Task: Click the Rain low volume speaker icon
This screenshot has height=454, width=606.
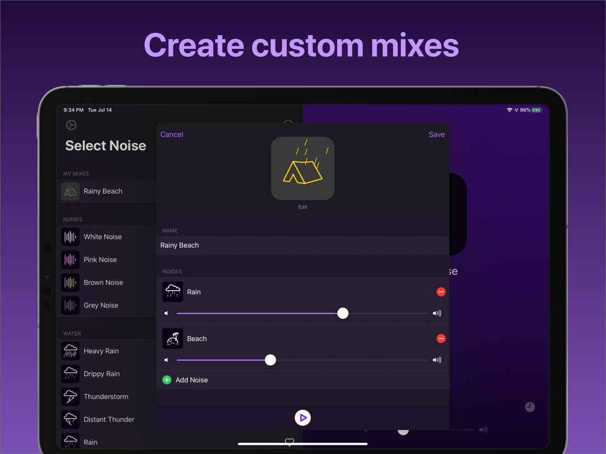Action: pyautogui.click(x=166, y=313)
